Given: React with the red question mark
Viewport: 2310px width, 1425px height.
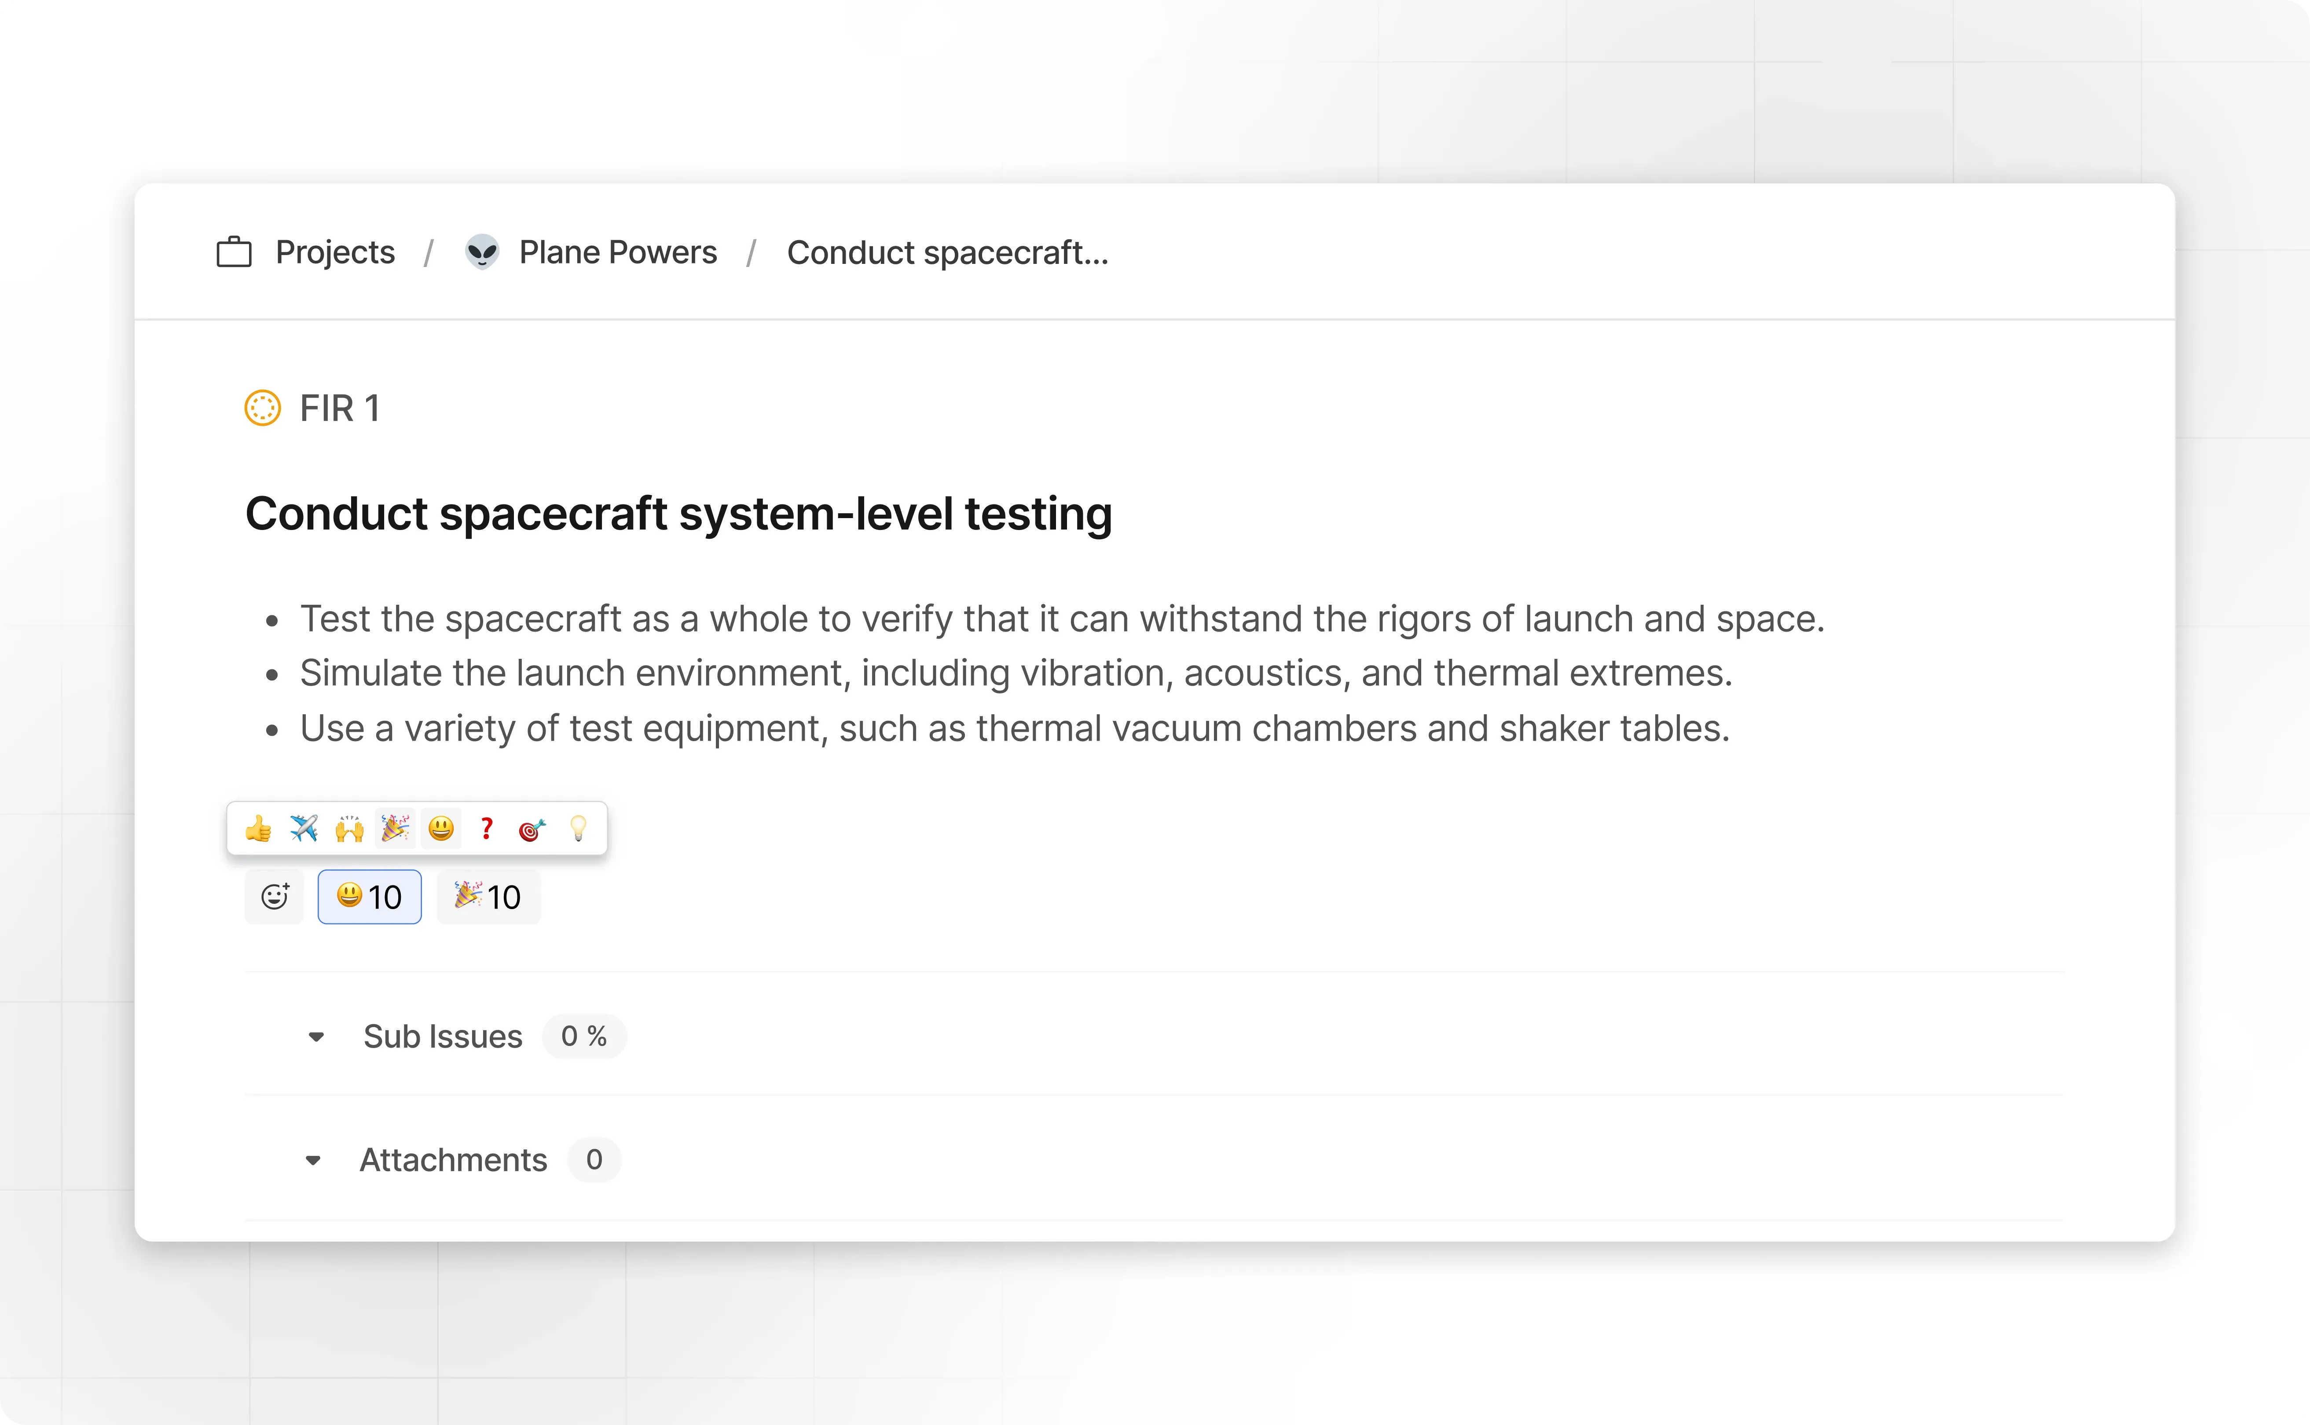Looking at the screenshot, I should 487,829.
